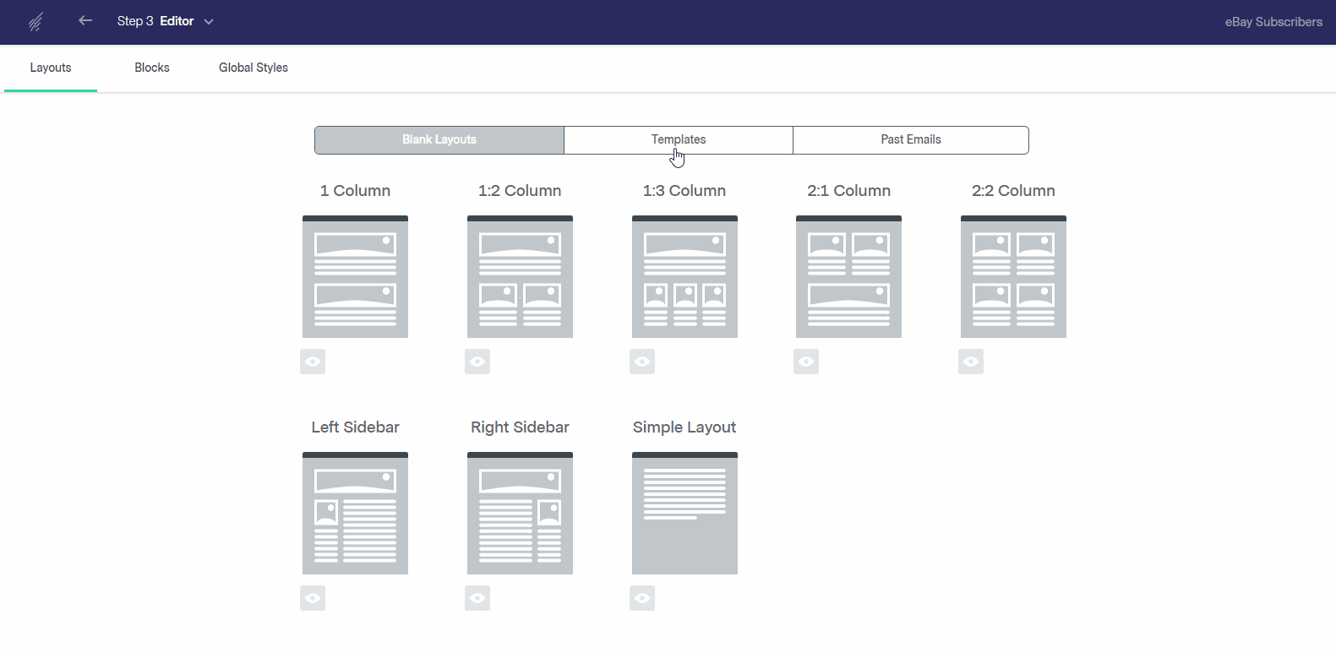Choose the Simple Layout thumbnail

pos(684,514)
